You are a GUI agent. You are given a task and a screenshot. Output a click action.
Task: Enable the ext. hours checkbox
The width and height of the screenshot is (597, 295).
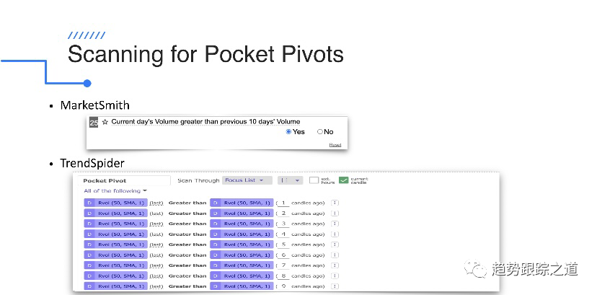[314, 180]
